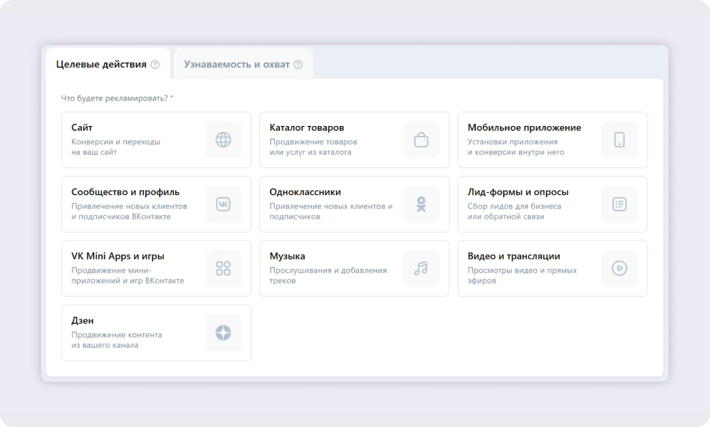Screen dimensions: 710x427
Task: Select the Видео и трансляции title
Action: pos(514,256)
